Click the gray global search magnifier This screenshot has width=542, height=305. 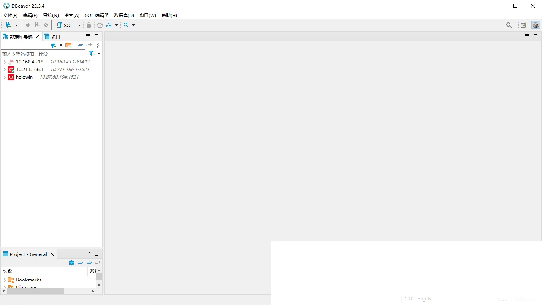coord(509,25)
